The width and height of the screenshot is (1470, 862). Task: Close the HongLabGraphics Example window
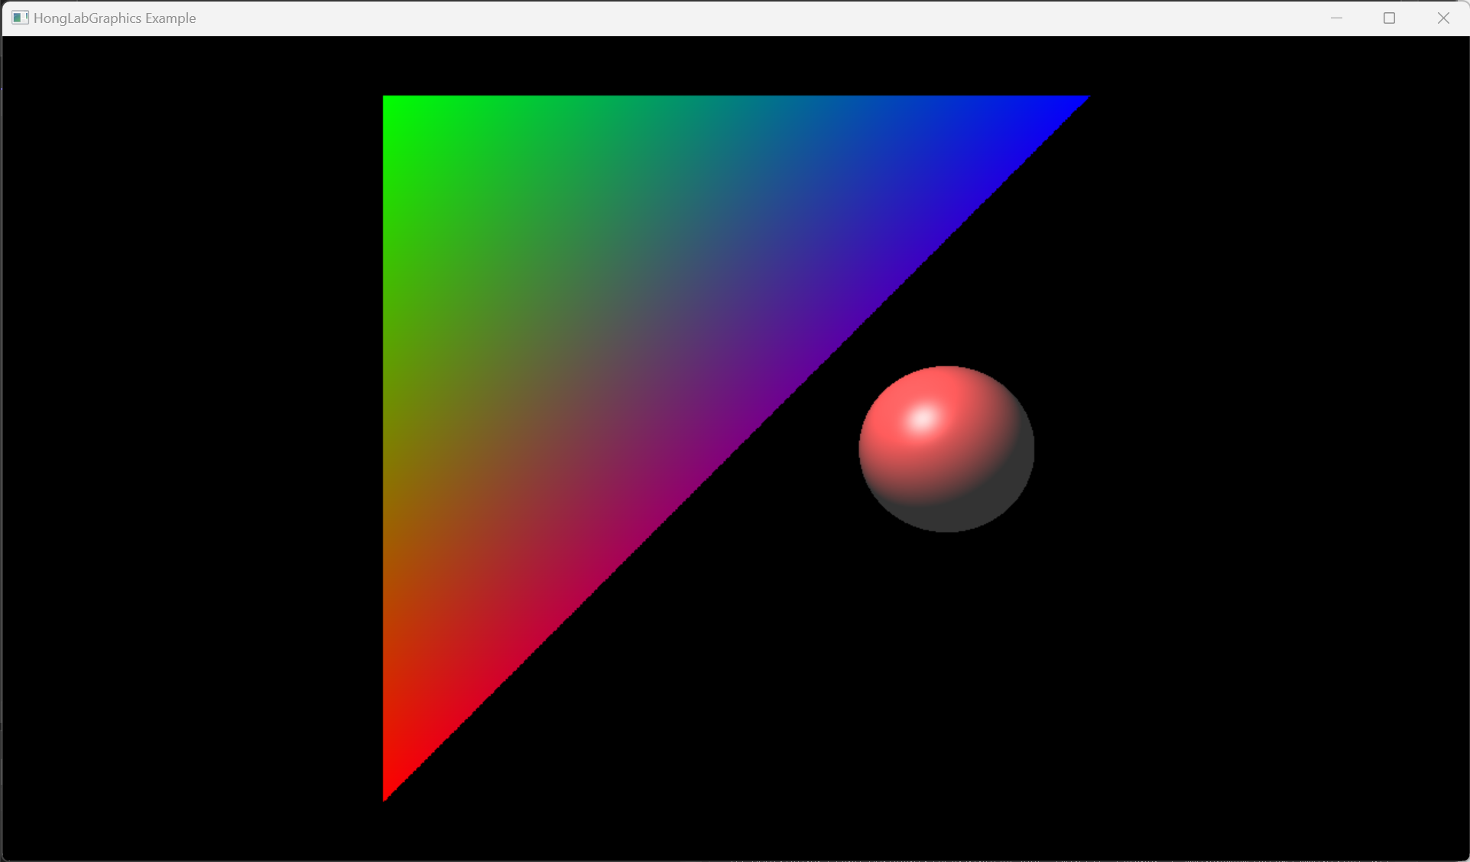click(1442, 18)
